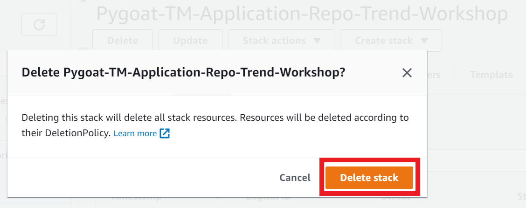Click the DeletionPolicy warning text

(x=215, y=125)
